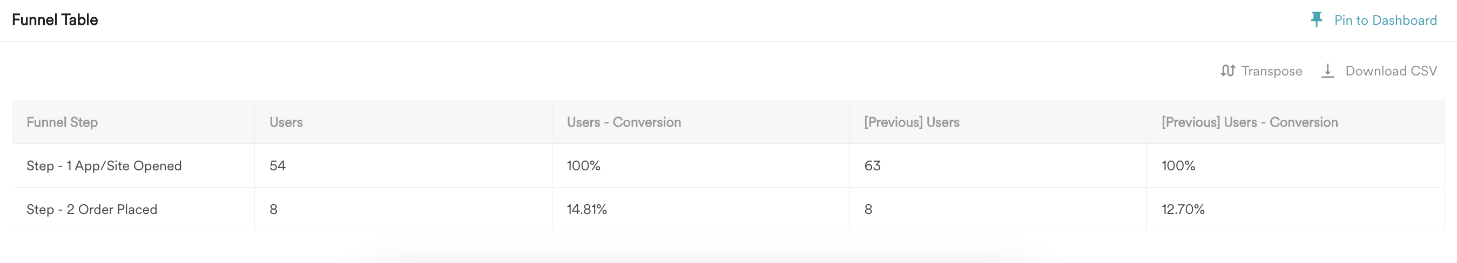Image resolution: width=1457 pixels, height=263 pixels.
Task: Select the [Previous] Users - Conversion header
Action: (x=1250, y=122)
